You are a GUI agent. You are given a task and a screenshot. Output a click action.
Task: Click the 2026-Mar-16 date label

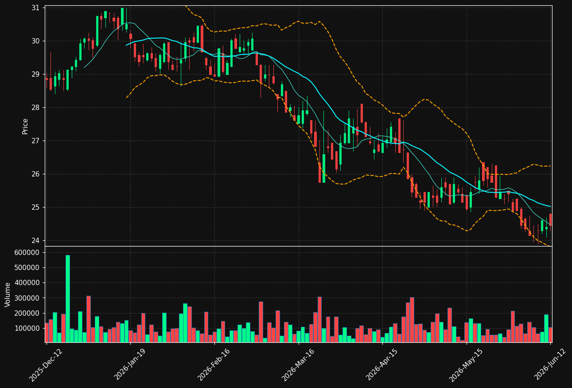pyautogui.click(x=298, y=364)
